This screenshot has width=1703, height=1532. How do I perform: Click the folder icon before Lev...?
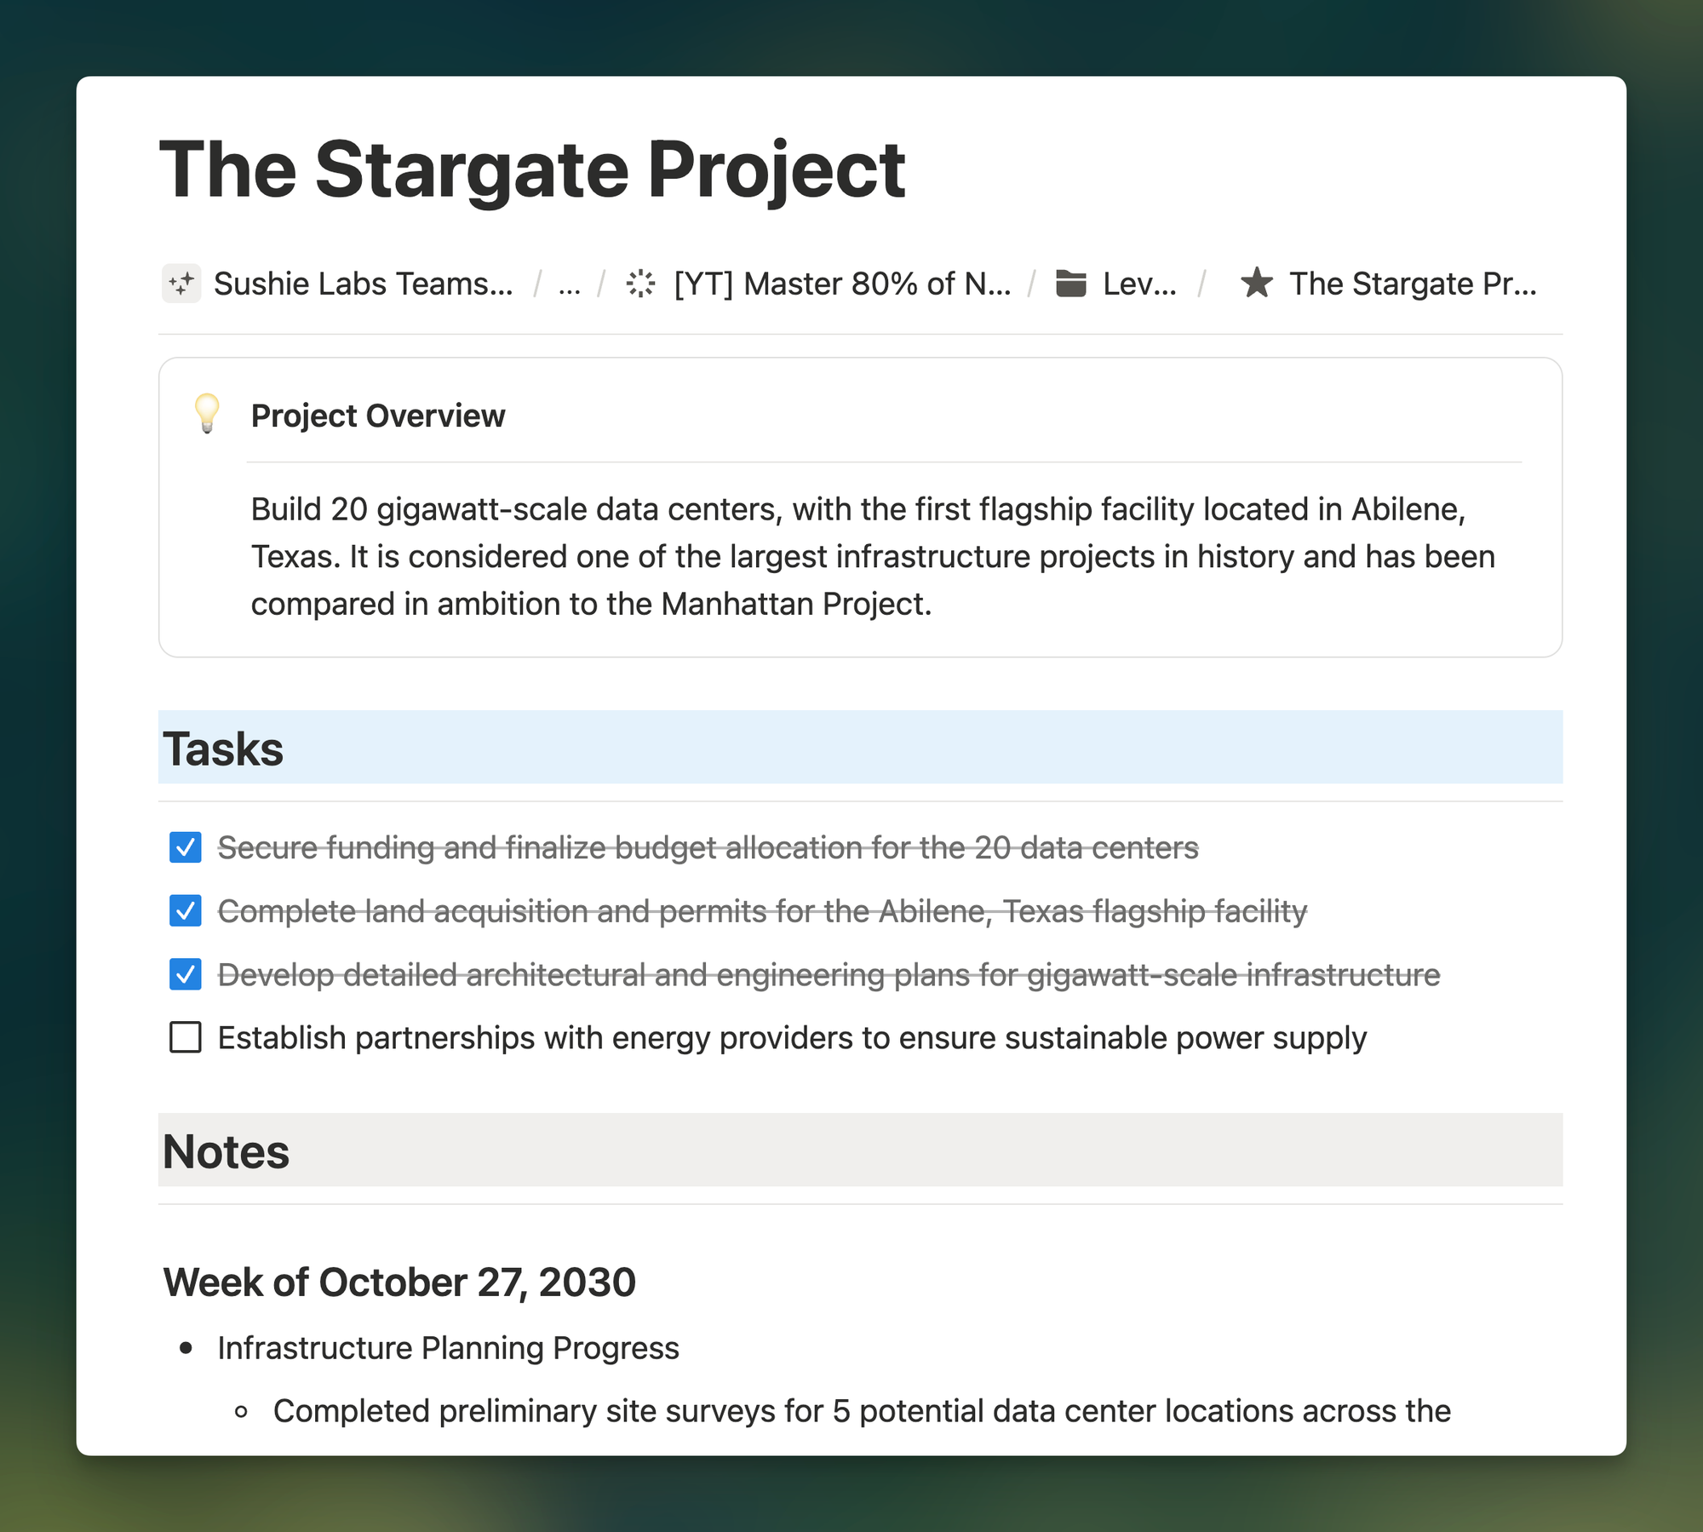(x=1070, y=284)
